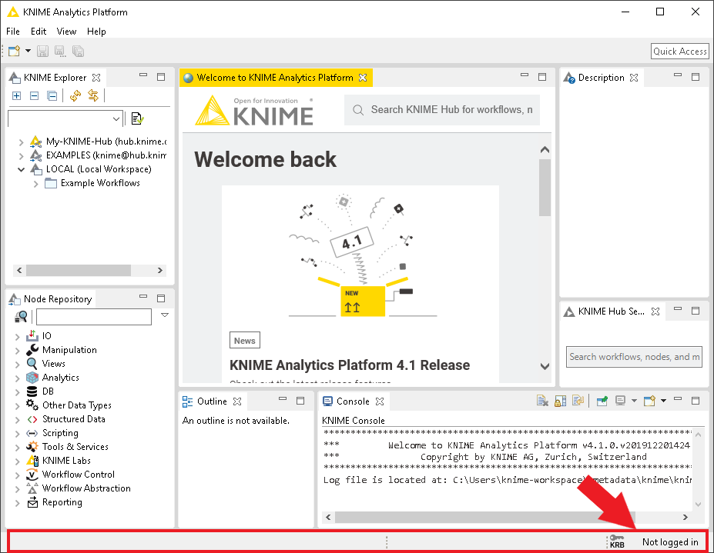Toggle the Scroll Lock console icon

coord(561,401)
